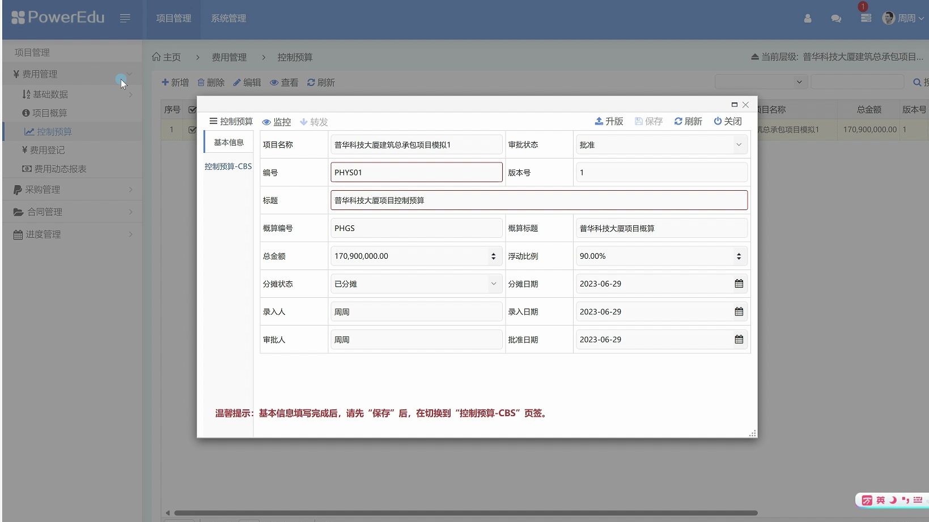The height and width of the screenshot is (522, 929).
Task: Click the horizontal scrollbar at bottom
Action: [x=465, y=513]
